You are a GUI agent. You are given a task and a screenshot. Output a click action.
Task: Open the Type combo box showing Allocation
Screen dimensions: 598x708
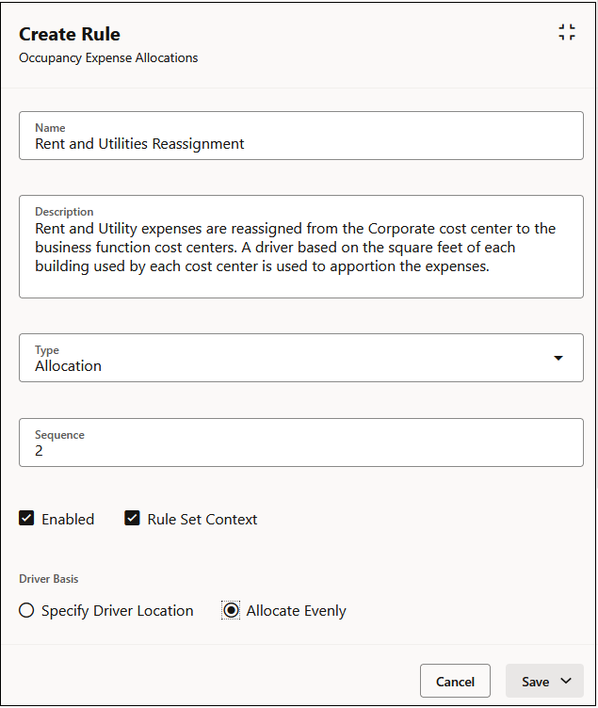(x=301, y=358)
